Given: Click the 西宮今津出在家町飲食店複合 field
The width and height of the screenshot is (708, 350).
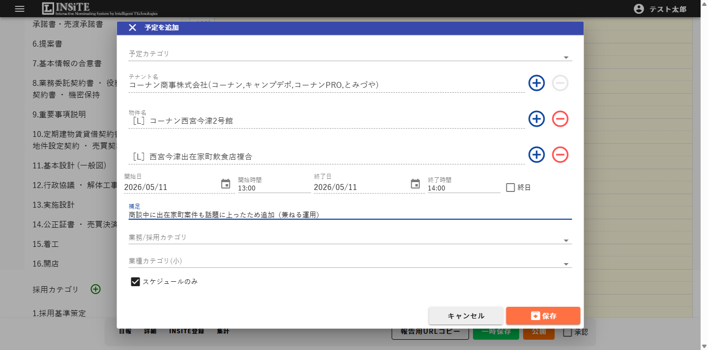Looking at the screenshot, I should tap(326, 157).
